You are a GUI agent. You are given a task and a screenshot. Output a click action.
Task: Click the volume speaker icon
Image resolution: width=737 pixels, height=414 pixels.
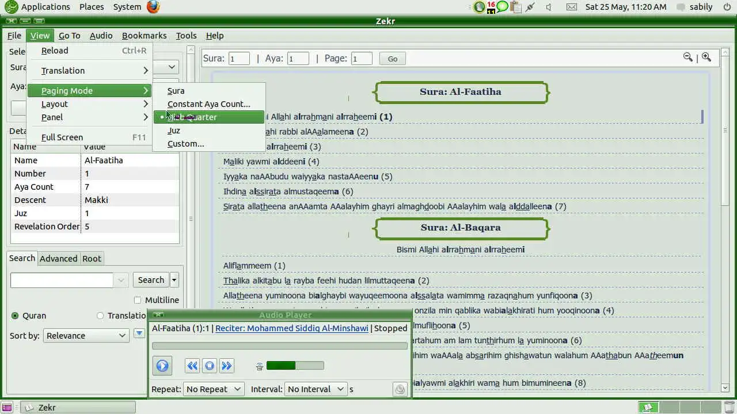click(548, 7)
